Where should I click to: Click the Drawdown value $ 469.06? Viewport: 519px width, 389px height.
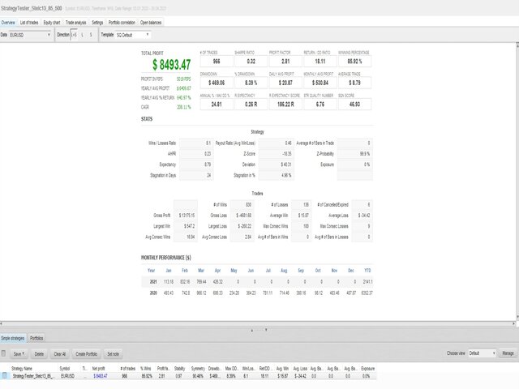(x=217, y=83)
